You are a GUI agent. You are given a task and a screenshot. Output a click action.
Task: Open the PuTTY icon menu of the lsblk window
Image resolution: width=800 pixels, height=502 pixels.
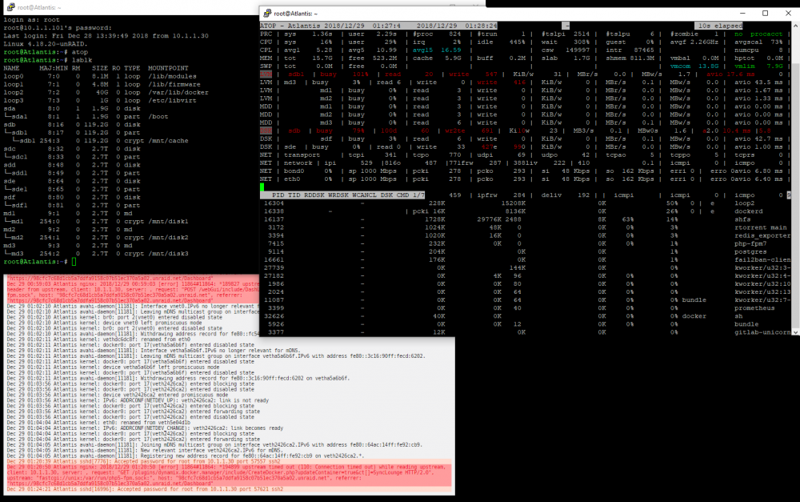click(10, 7)
